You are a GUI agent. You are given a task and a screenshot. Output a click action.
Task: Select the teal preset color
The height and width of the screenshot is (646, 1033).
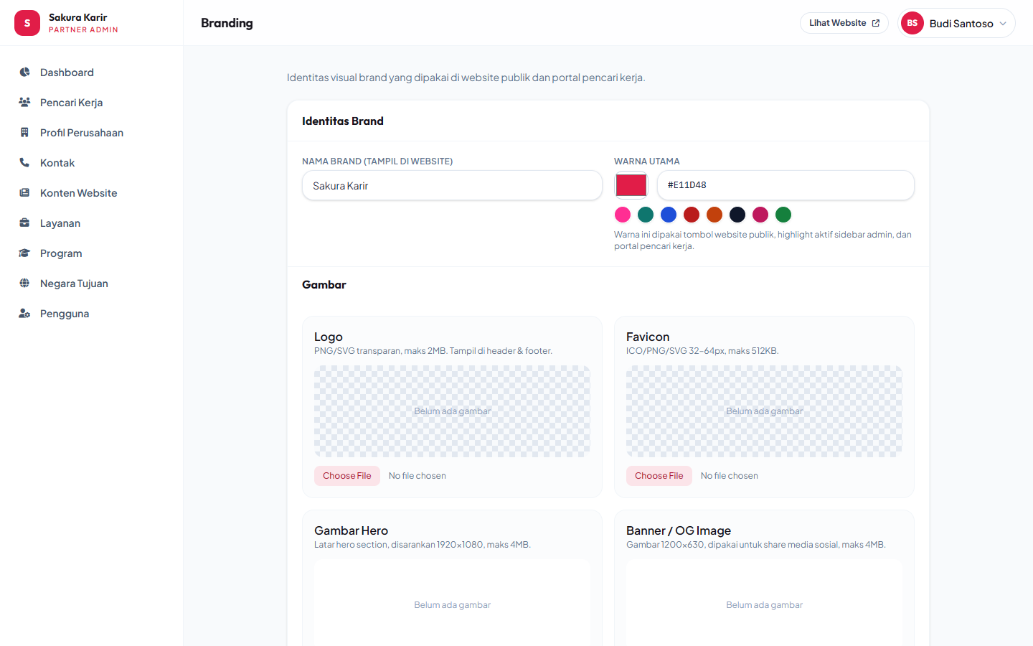646,215
